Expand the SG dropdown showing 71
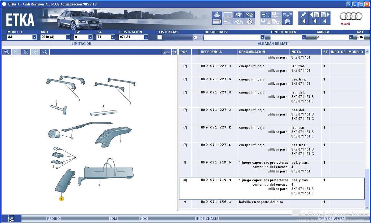Screen dimensions: 371x223 point(113,37)
